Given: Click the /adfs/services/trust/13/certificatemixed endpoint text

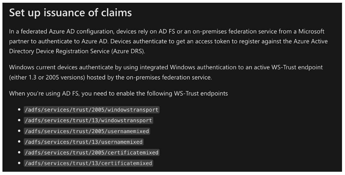Looking at the screenshot, I should 88,163.
